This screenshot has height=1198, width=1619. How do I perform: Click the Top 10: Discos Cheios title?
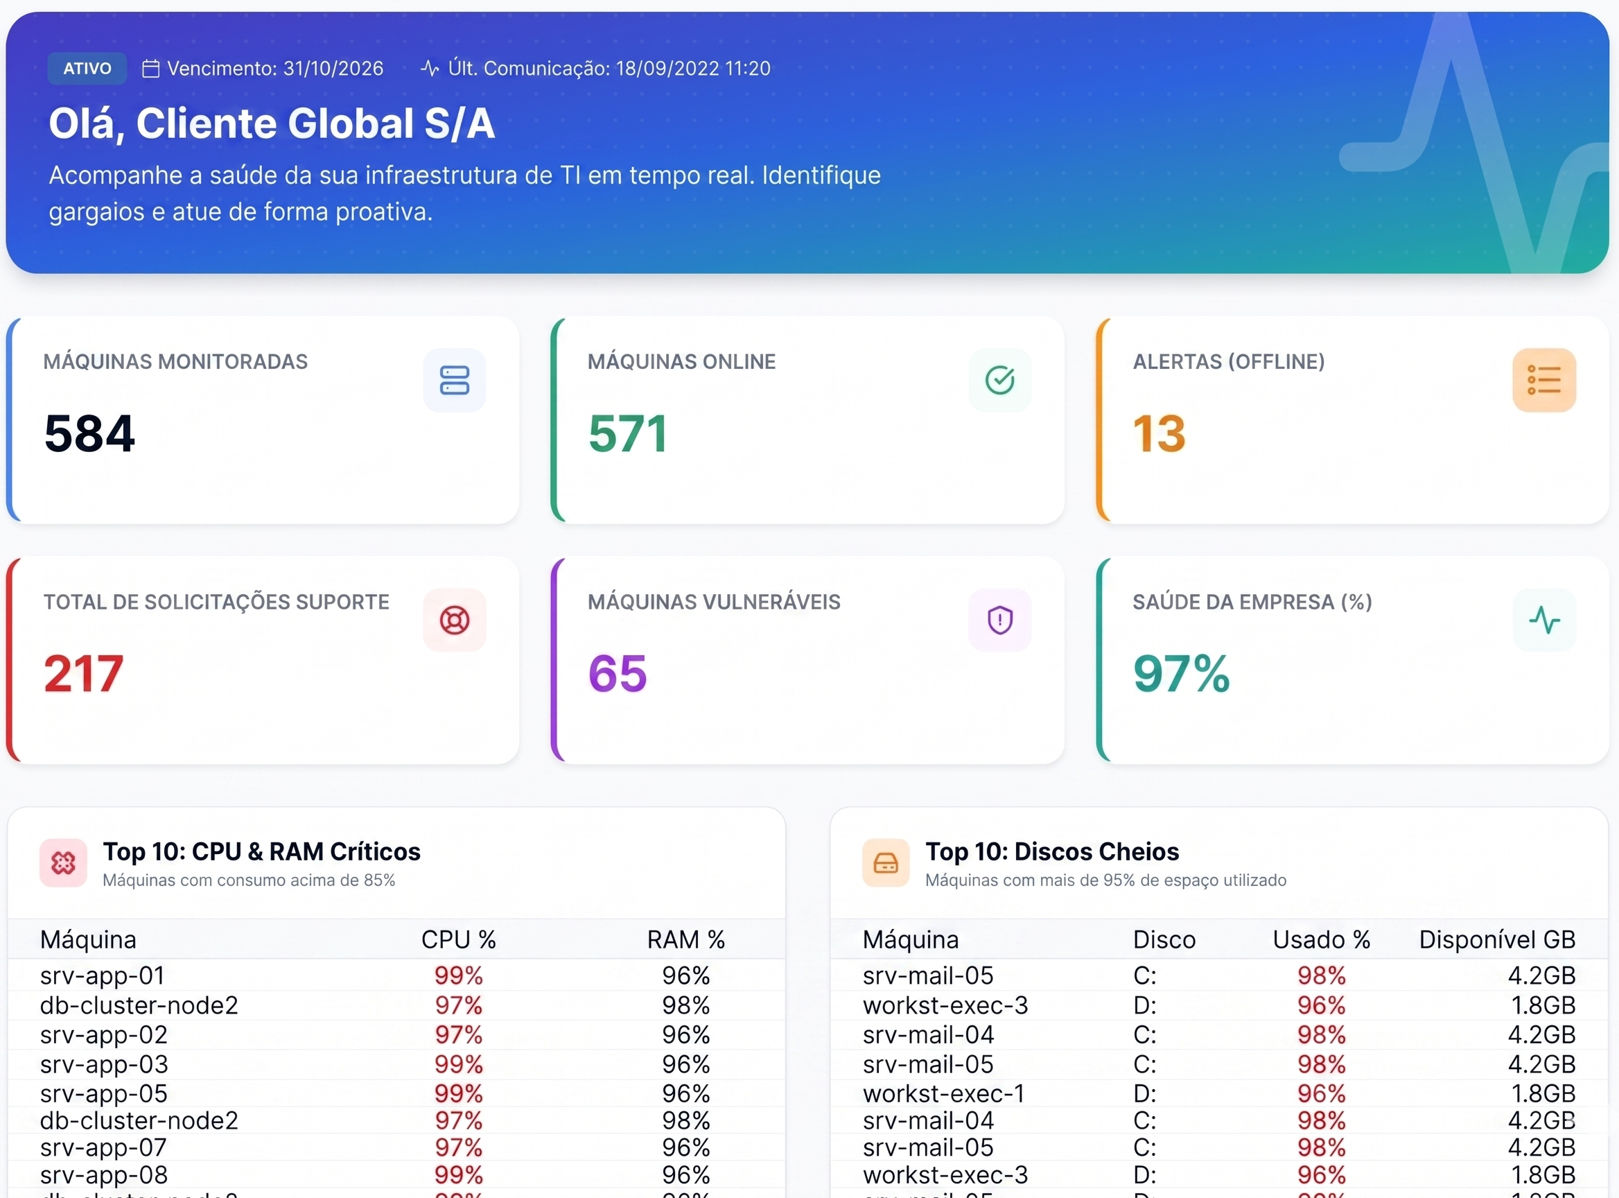pos(1052,851)
